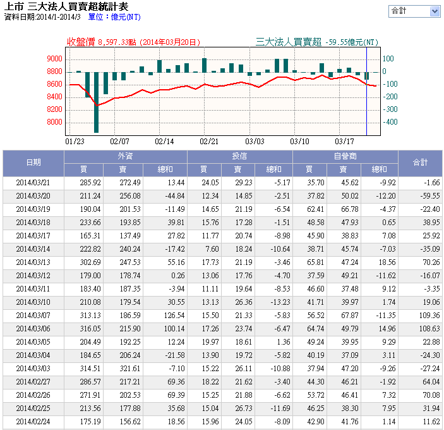Click the 收盤價 chart legend label

pyautogui.click(x=81, y=42)
